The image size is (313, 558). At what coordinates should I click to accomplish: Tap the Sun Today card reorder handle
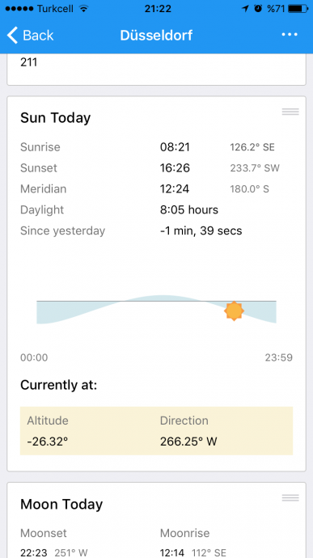click(x=290, y=112)
